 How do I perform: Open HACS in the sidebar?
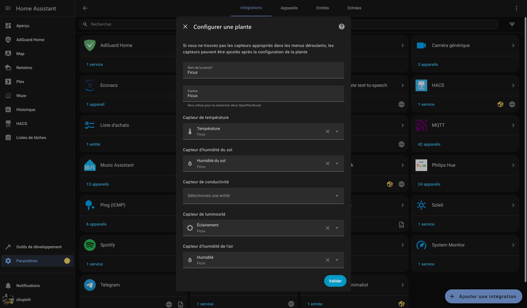click(22, 124)
